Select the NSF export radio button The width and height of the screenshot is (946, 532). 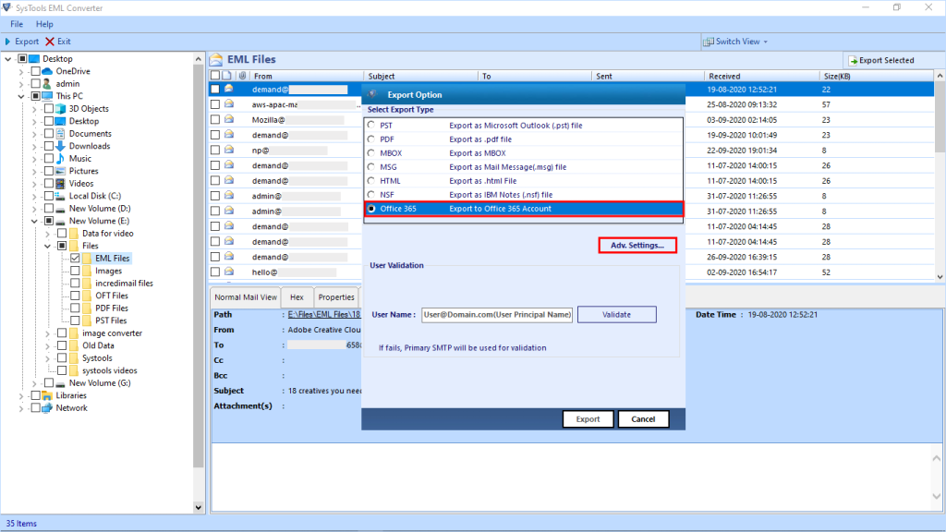point(371,195)
